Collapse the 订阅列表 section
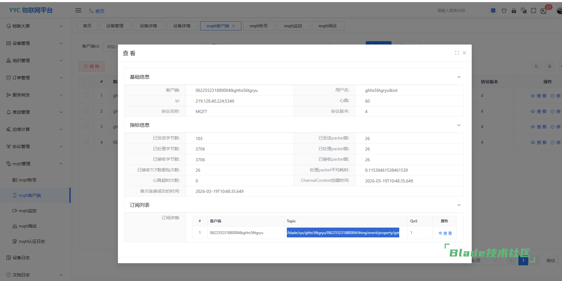 [459, 205]
